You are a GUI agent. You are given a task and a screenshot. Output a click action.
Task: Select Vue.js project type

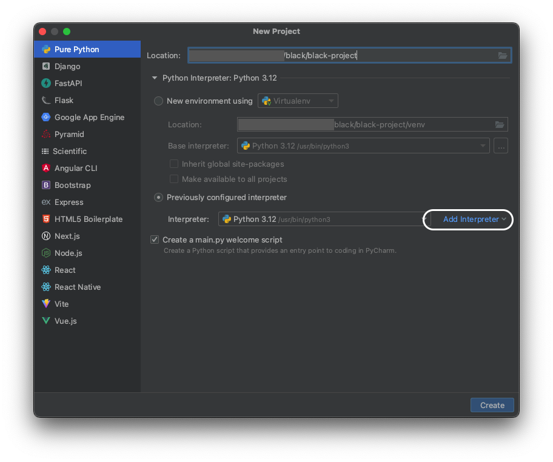click(87, 321)
